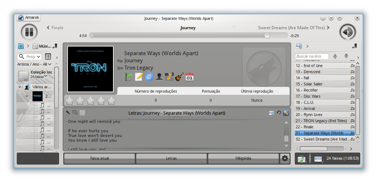
Task: Select playlist track 32 - Sweet Dreams
Action: pyautogui.click(x=325, y=139)
